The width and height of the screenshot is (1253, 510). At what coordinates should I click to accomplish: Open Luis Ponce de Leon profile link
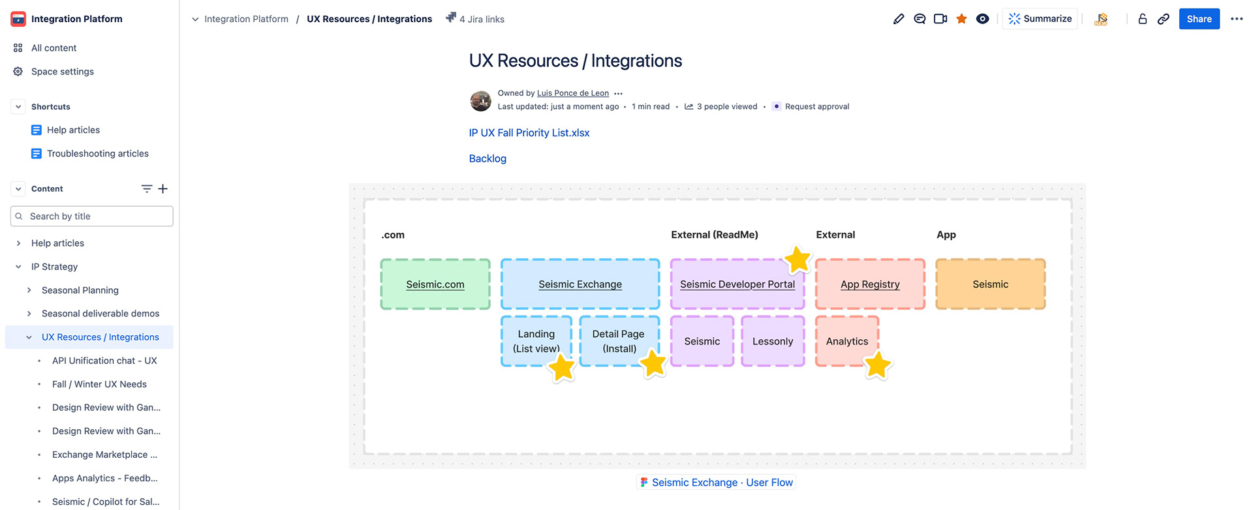tap(573, 93)
